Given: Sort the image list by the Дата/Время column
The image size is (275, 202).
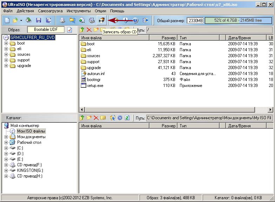Looking at the screenshot, I should pos(246,38).
